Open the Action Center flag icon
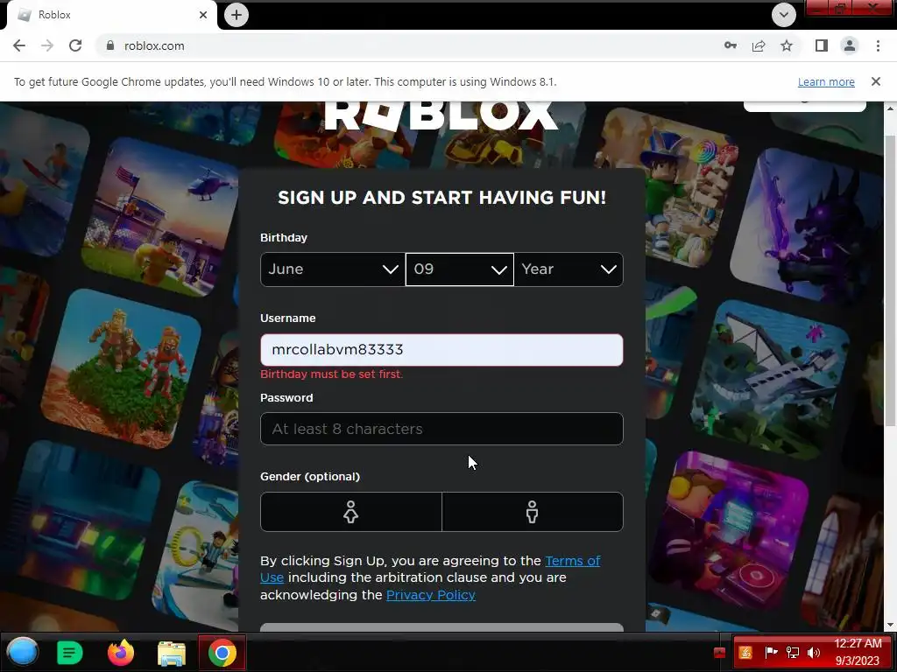Image resolution: width=897 pixels, height=672 pixels. tap(771, 652)
